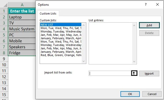Click List entries scrollbar up arrow
This screenshot has height=100, width=164.
(x=134, y=25)
